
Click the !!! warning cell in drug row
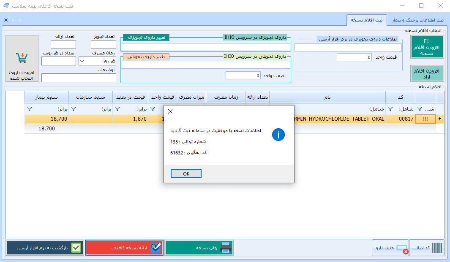[425, 119]
